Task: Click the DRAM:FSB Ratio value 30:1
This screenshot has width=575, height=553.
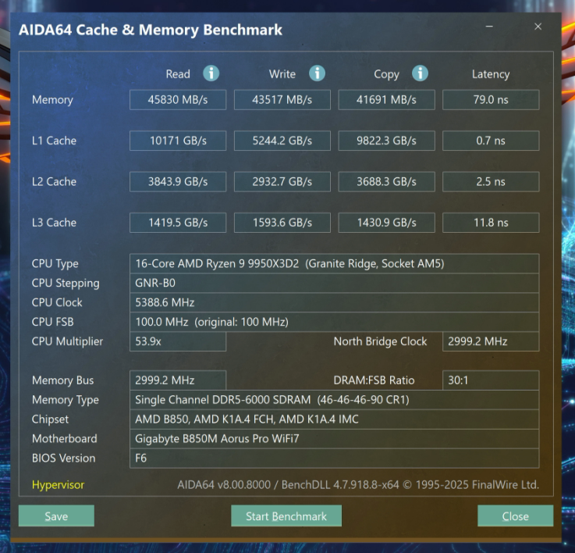Action: click(x=491, y=380)
